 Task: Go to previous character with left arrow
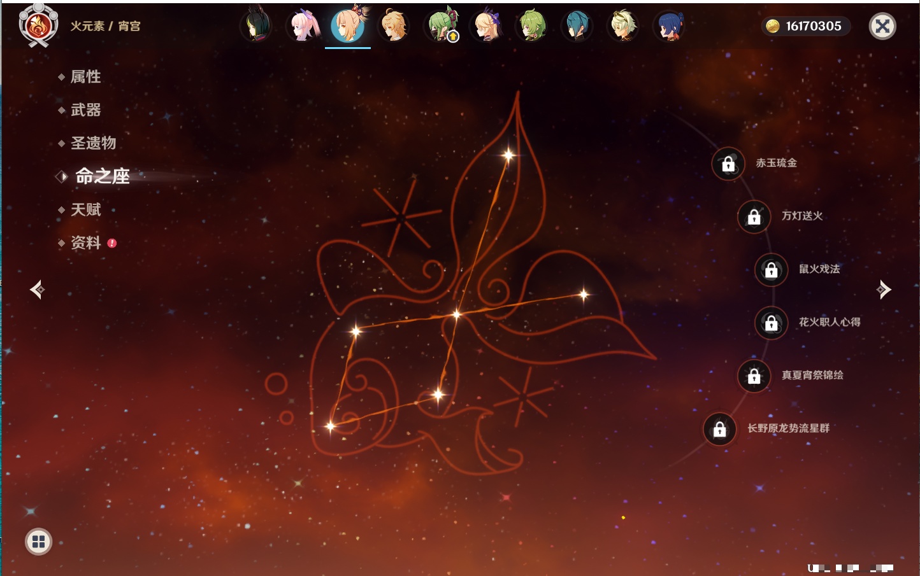(x=37, y=290)
